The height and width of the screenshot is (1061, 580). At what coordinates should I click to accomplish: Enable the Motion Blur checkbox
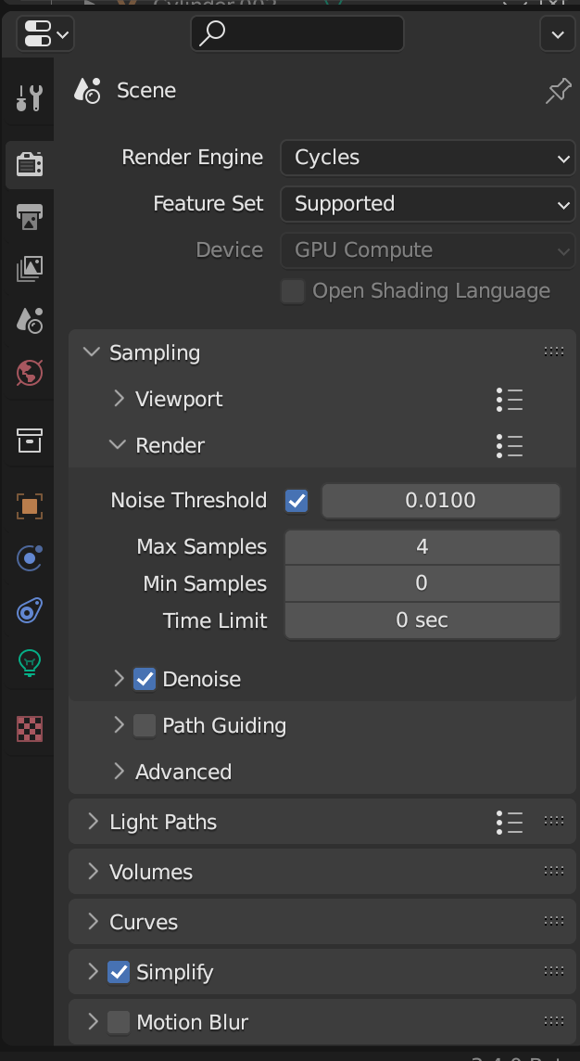tap(119, 1022)
